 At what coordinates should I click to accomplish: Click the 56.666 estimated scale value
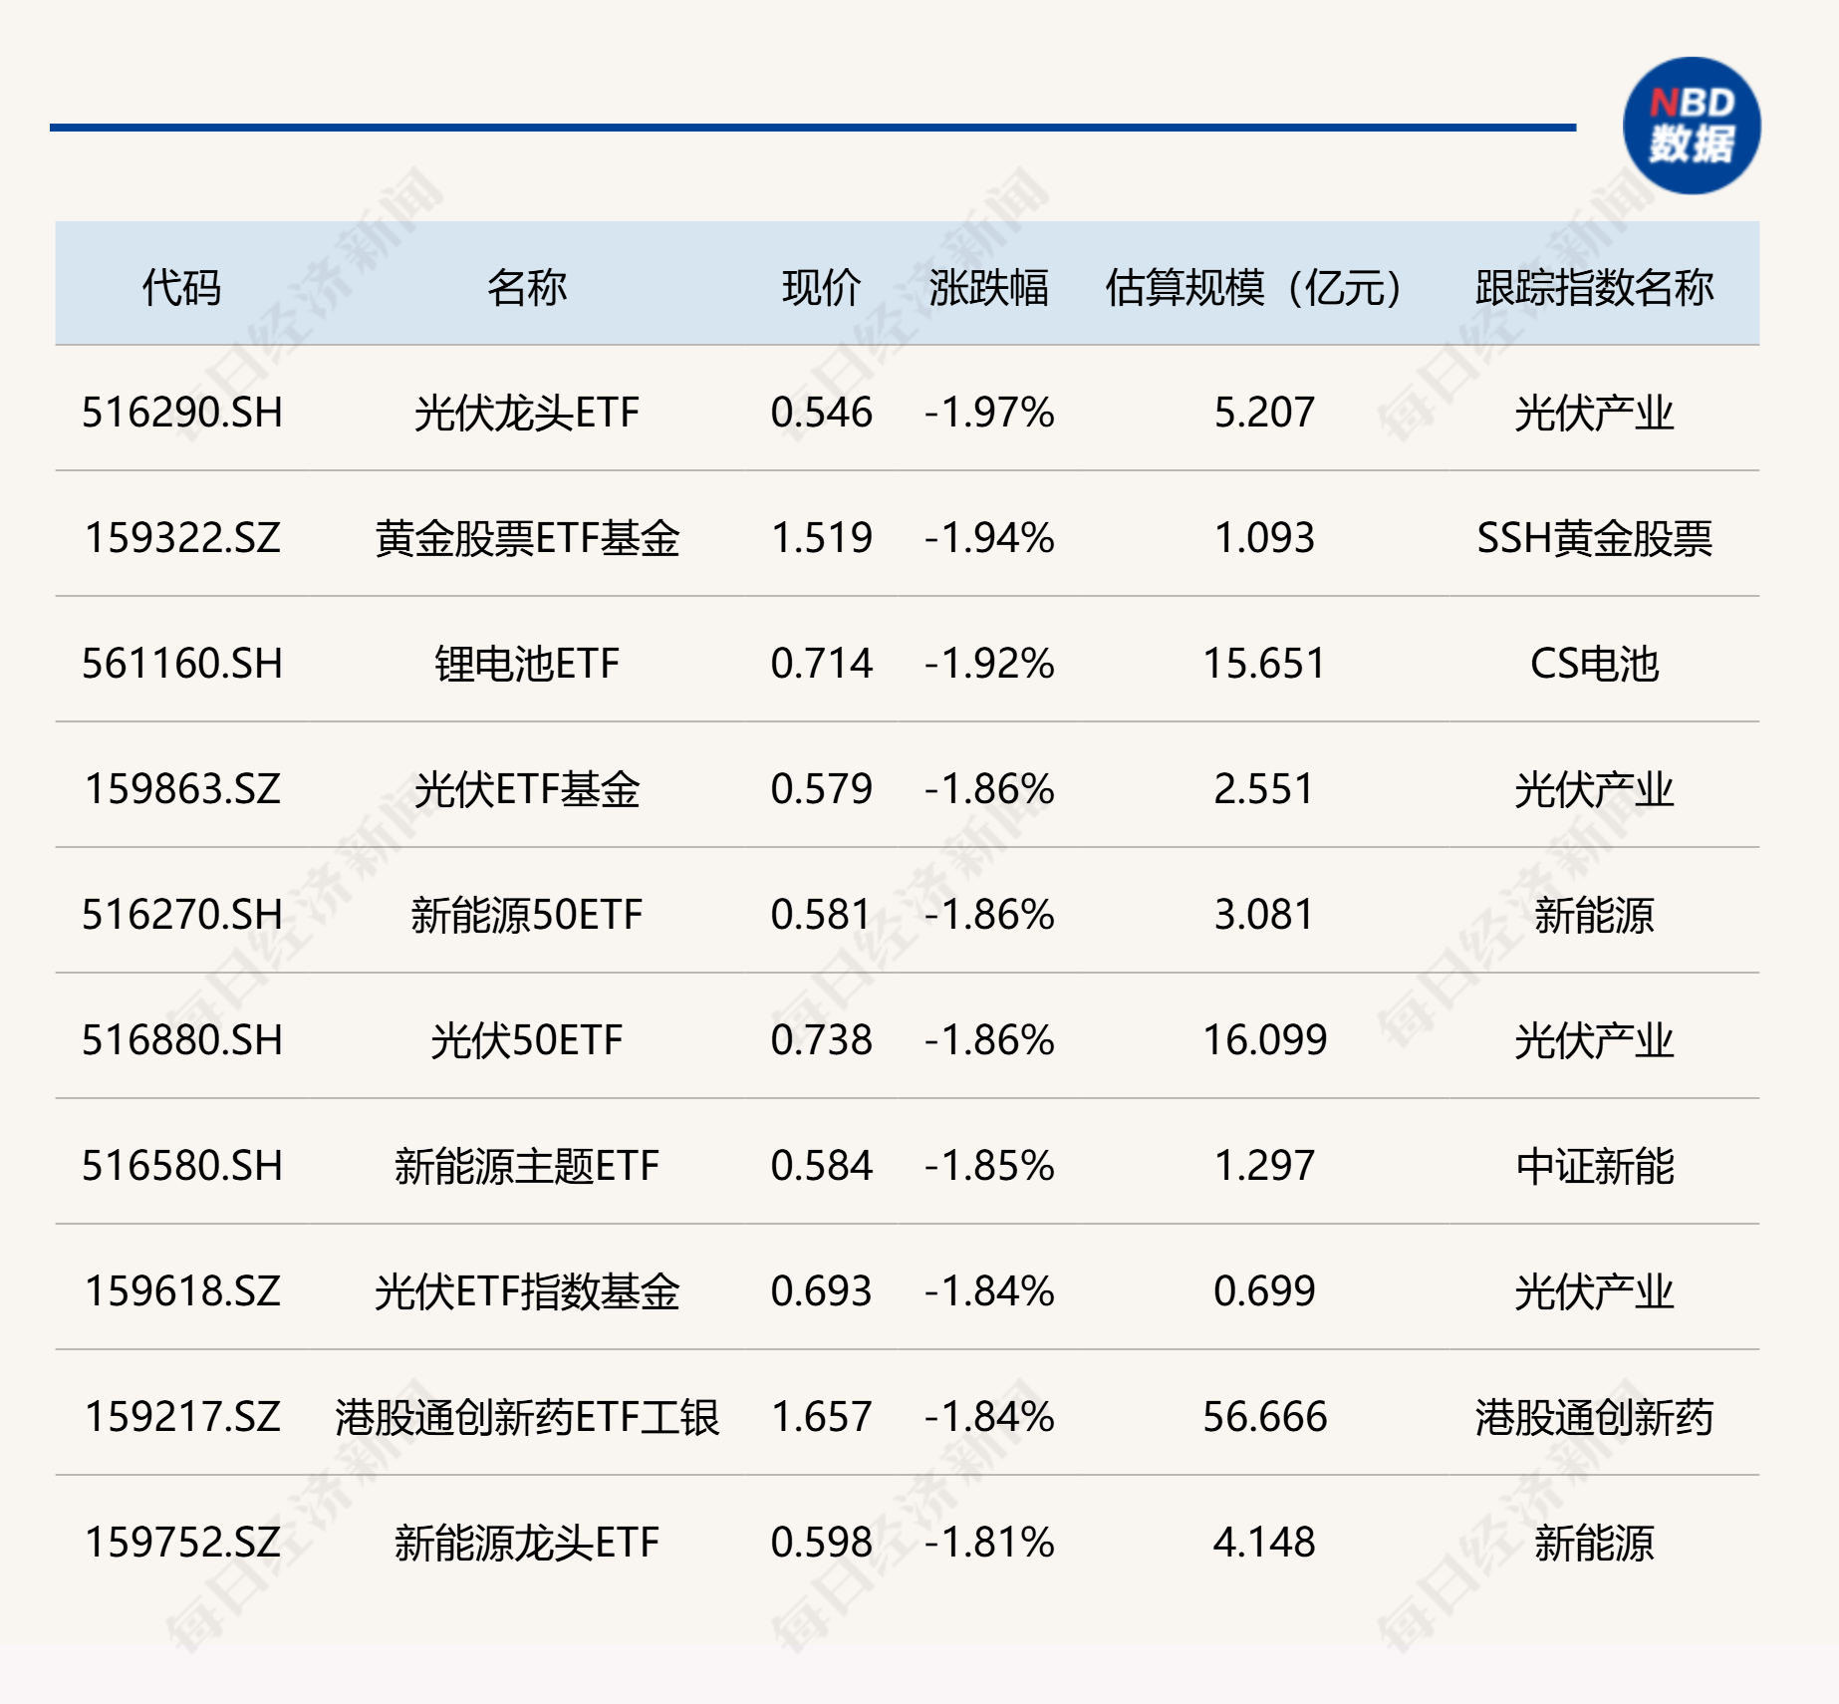click(x=1264, y=1417)
